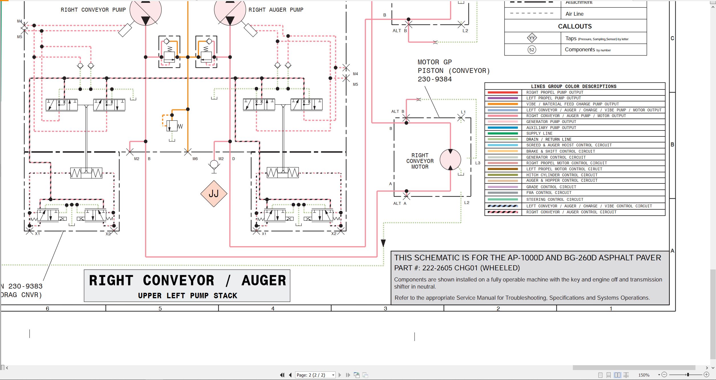The height and width of the screenshot is (380, 716).
Task: Click 'GENERATOR PUMP OUTPUT' legend entry
Action: (x=551, y=122)
